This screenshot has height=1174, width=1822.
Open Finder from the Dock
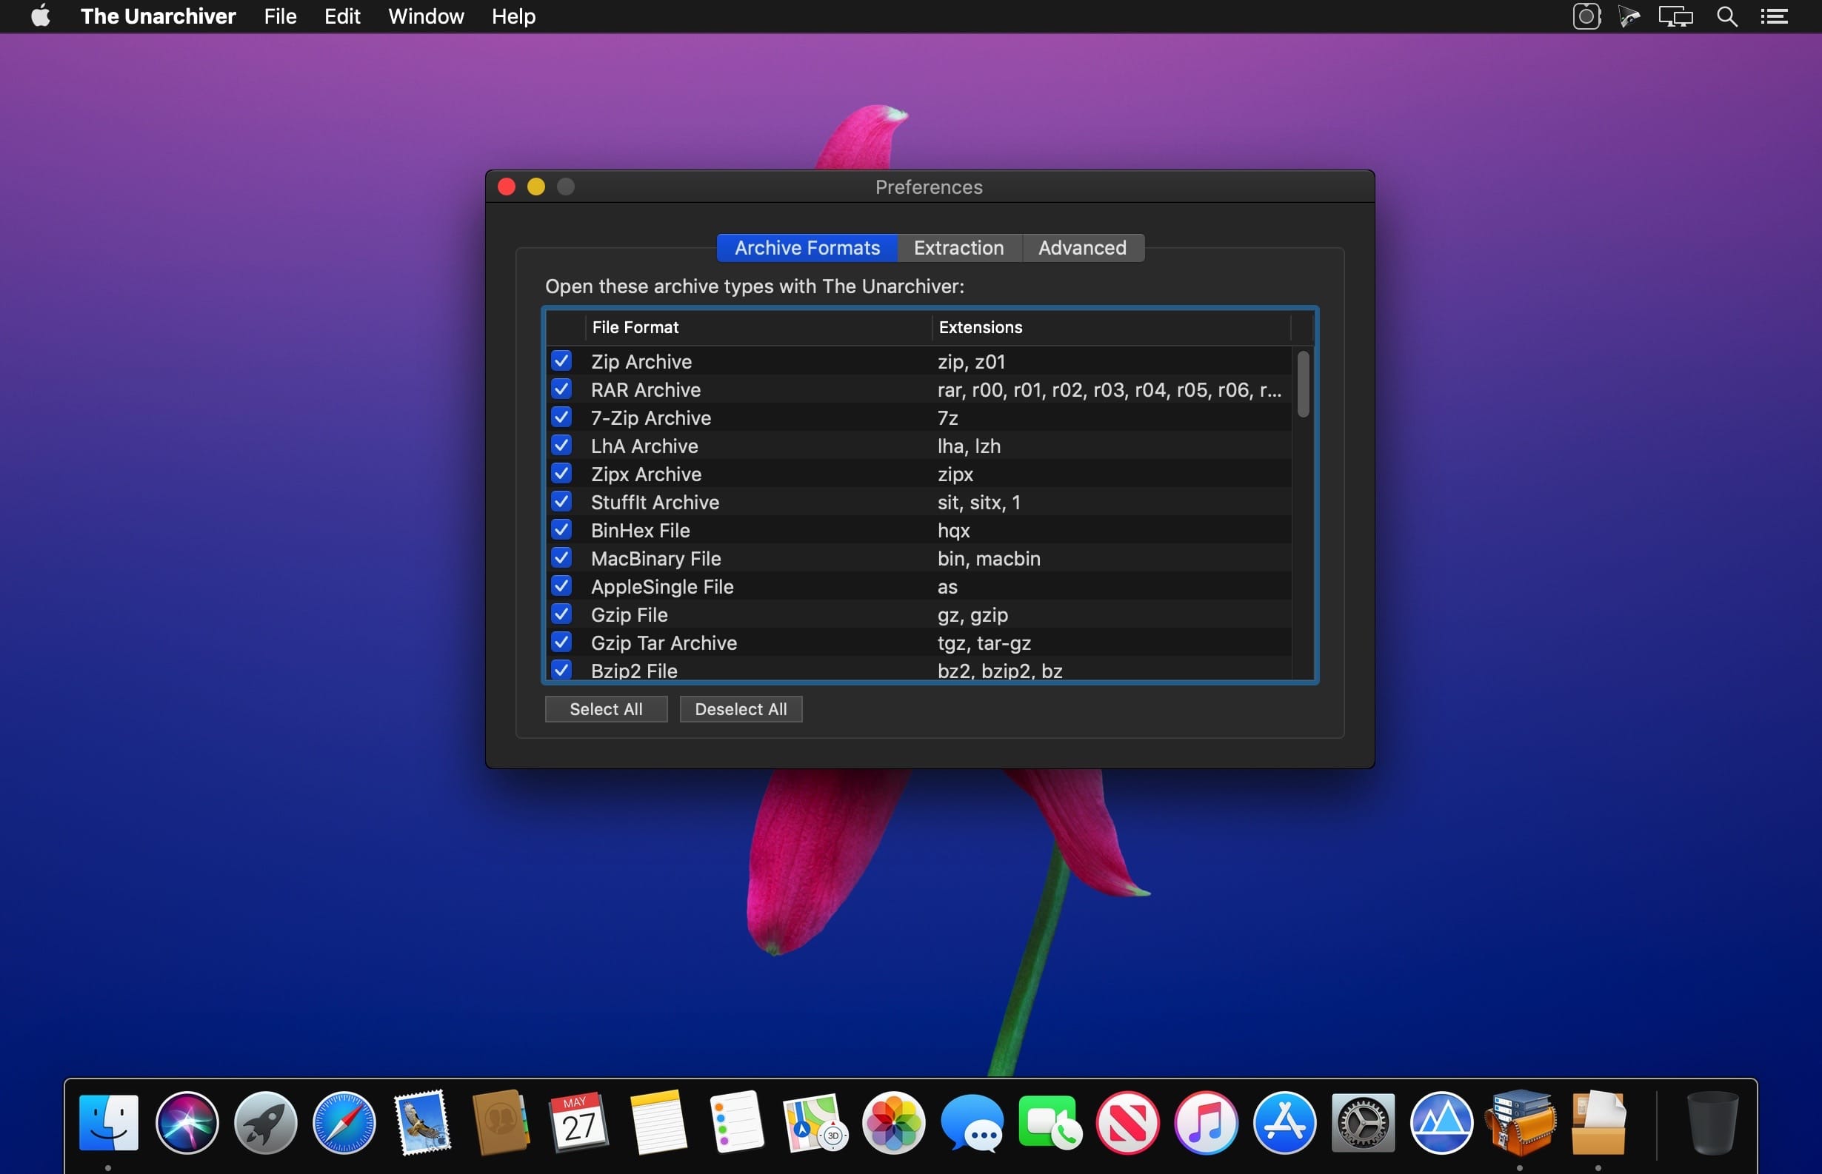pos(108,1123)
